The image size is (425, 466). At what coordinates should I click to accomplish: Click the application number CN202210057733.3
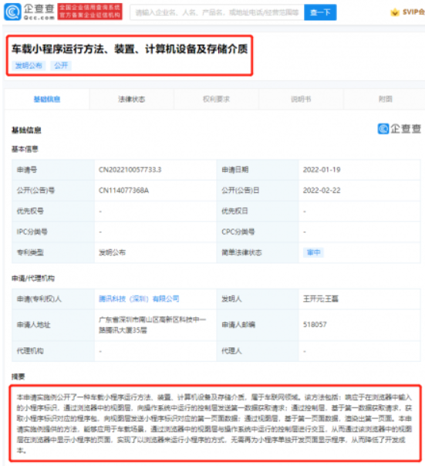pyautogui.click(x=130, y=170)
